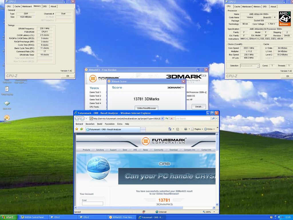Click the Details... button in 3DMark03

click(199, 107)
